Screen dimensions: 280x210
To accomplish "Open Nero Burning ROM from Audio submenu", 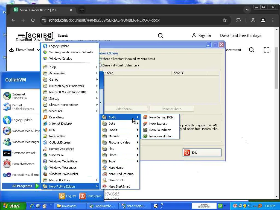I will [160, 117].
